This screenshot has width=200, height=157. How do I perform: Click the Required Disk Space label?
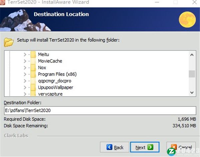25,119
